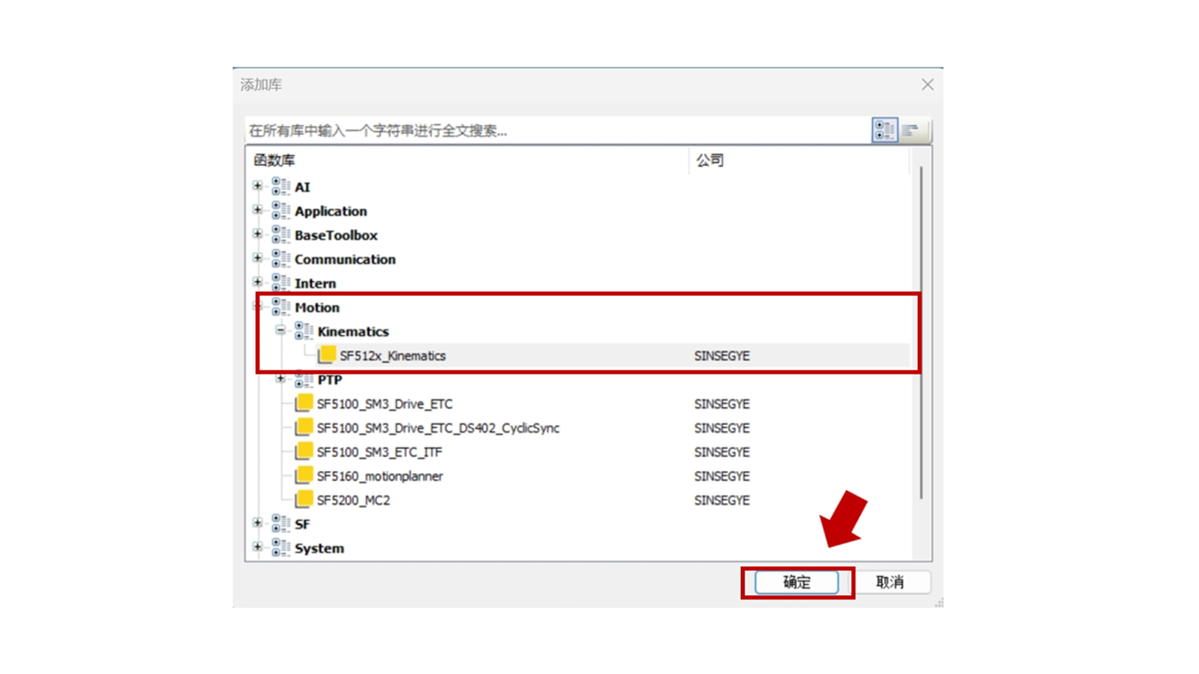Click the category view icon beside search
Screen dimensions: 1199x674
(884, 130)
